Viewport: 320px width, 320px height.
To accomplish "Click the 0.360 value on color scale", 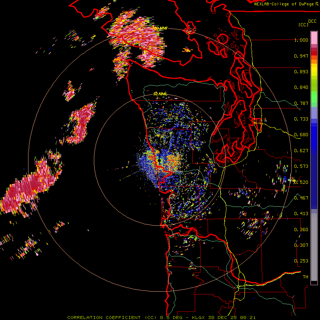I will [x=301, y=229].
